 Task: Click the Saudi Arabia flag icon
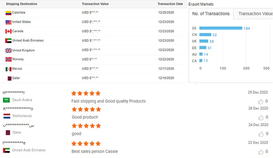[6, 100]
